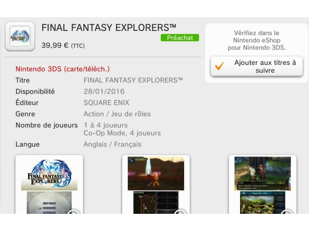Viewport: 309px width, 231px height.
Task: Open the dialogue scene screenshot thumbnail
Action: tap(262, 185)
